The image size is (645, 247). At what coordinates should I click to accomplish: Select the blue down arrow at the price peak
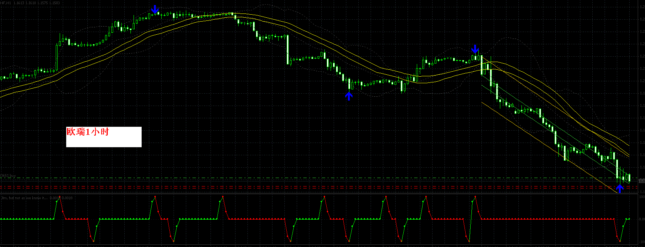click(155, 9)
